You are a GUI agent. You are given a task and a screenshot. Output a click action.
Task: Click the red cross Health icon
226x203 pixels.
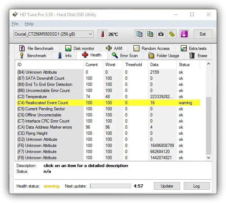point(85,55)
